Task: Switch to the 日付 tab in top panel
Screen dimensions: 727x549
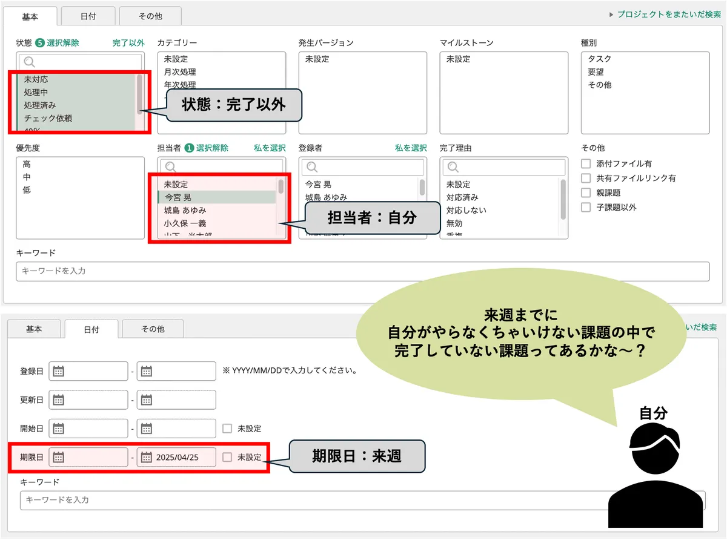Action: click(87, 16)
